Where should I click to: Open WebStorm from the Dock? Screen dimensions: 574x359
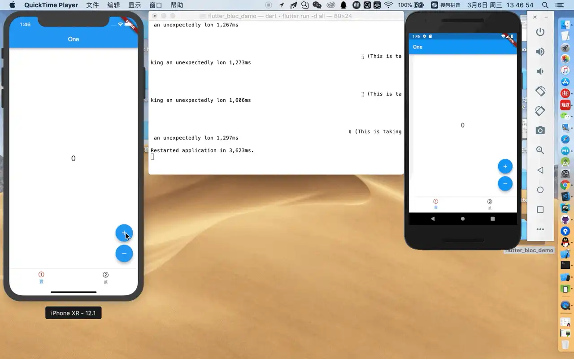tap(565, 208)
